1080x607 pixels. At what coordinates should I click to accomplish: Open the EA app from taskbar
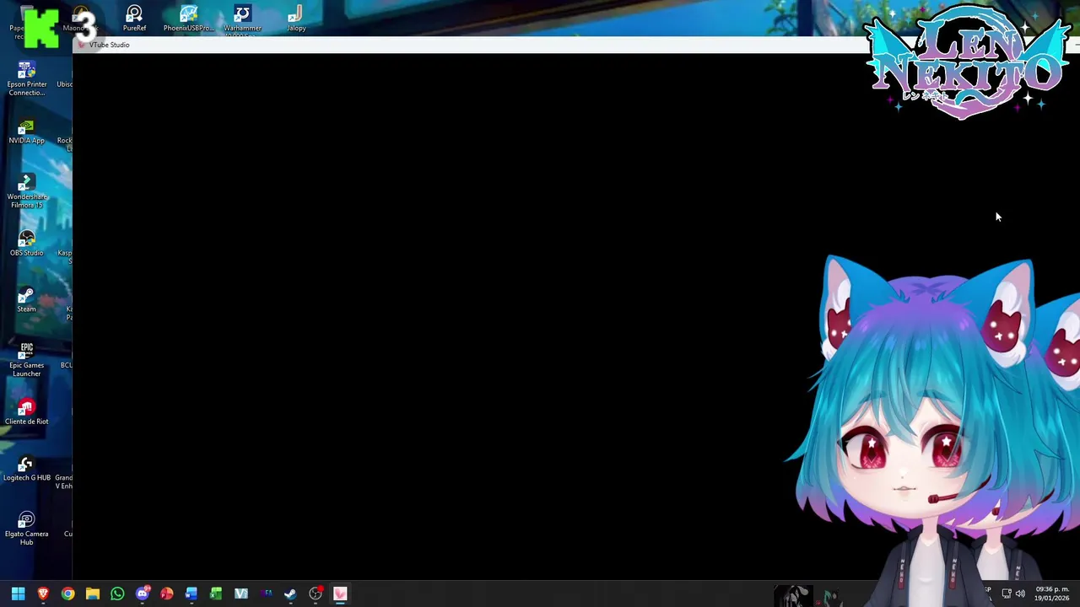(266, 594)
